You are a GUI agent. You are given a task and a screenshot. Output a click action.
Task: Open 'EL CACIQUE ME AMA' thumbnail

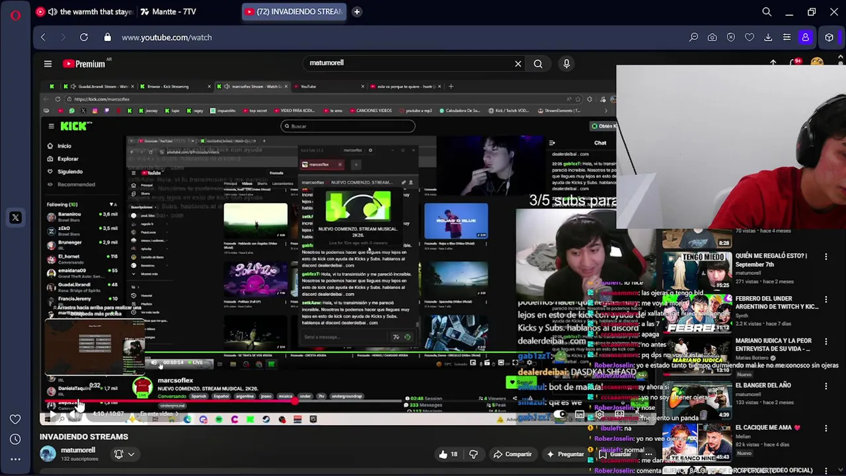697,443
